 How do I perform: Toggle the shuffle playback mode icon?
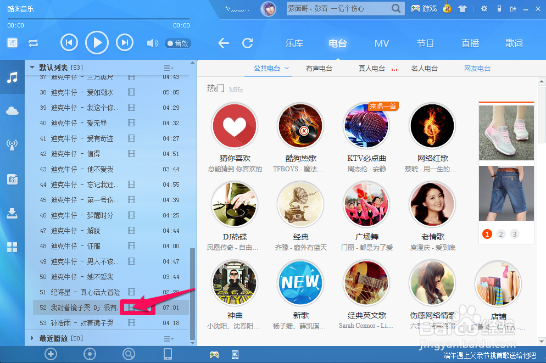(x=33, y=43)
